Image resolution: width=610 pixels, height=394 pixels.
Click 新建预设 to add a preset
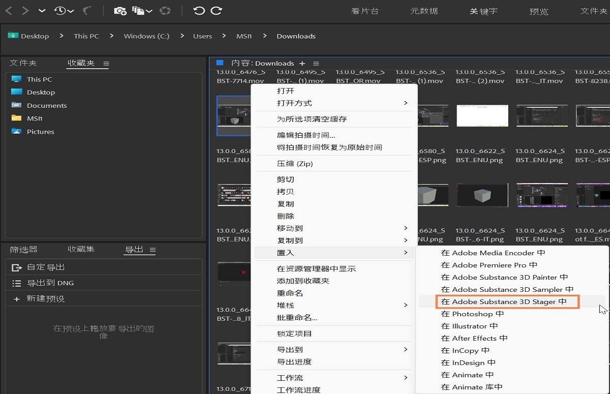[x=45, y=298]
